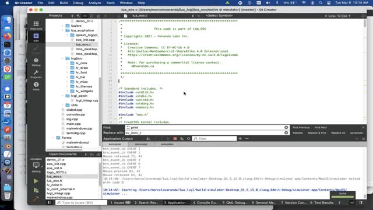Open the output panes more menu arrows
This screenshot has width=373, height=210.
click(339, 202)
